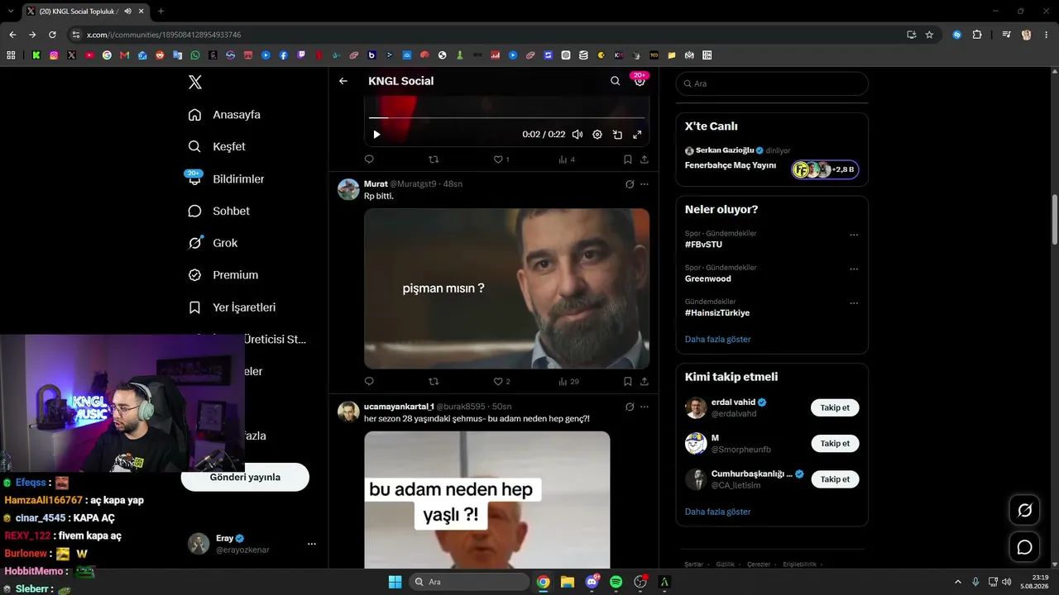Open Grok icon on ucamayankartal_1's post

(630, 407)
